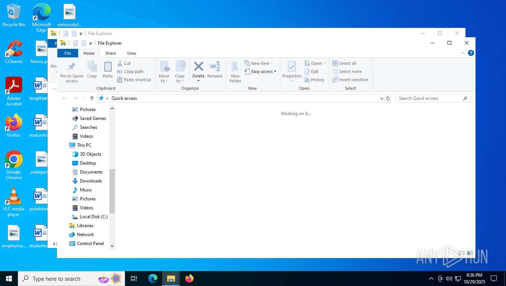Open Microsoft Edge from taskbar
506x286 pixels.
coord(153,278)
